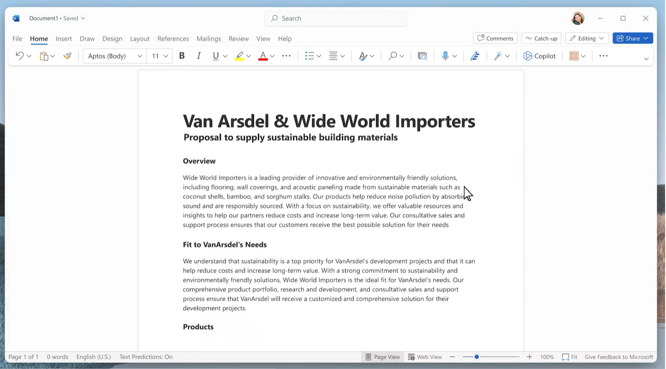Expand bullet library dropdown arrow
Viewport: 666px width, 369px height.
pos(319,56)
